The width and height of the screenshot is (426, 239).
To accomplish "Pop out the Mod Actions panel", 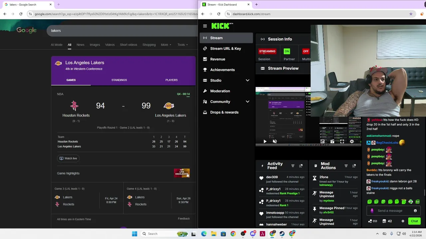I will 354,166.
